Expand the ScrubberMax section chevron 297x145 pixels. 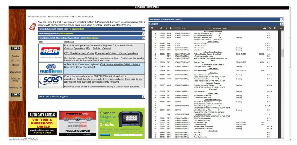click(282, 19)
